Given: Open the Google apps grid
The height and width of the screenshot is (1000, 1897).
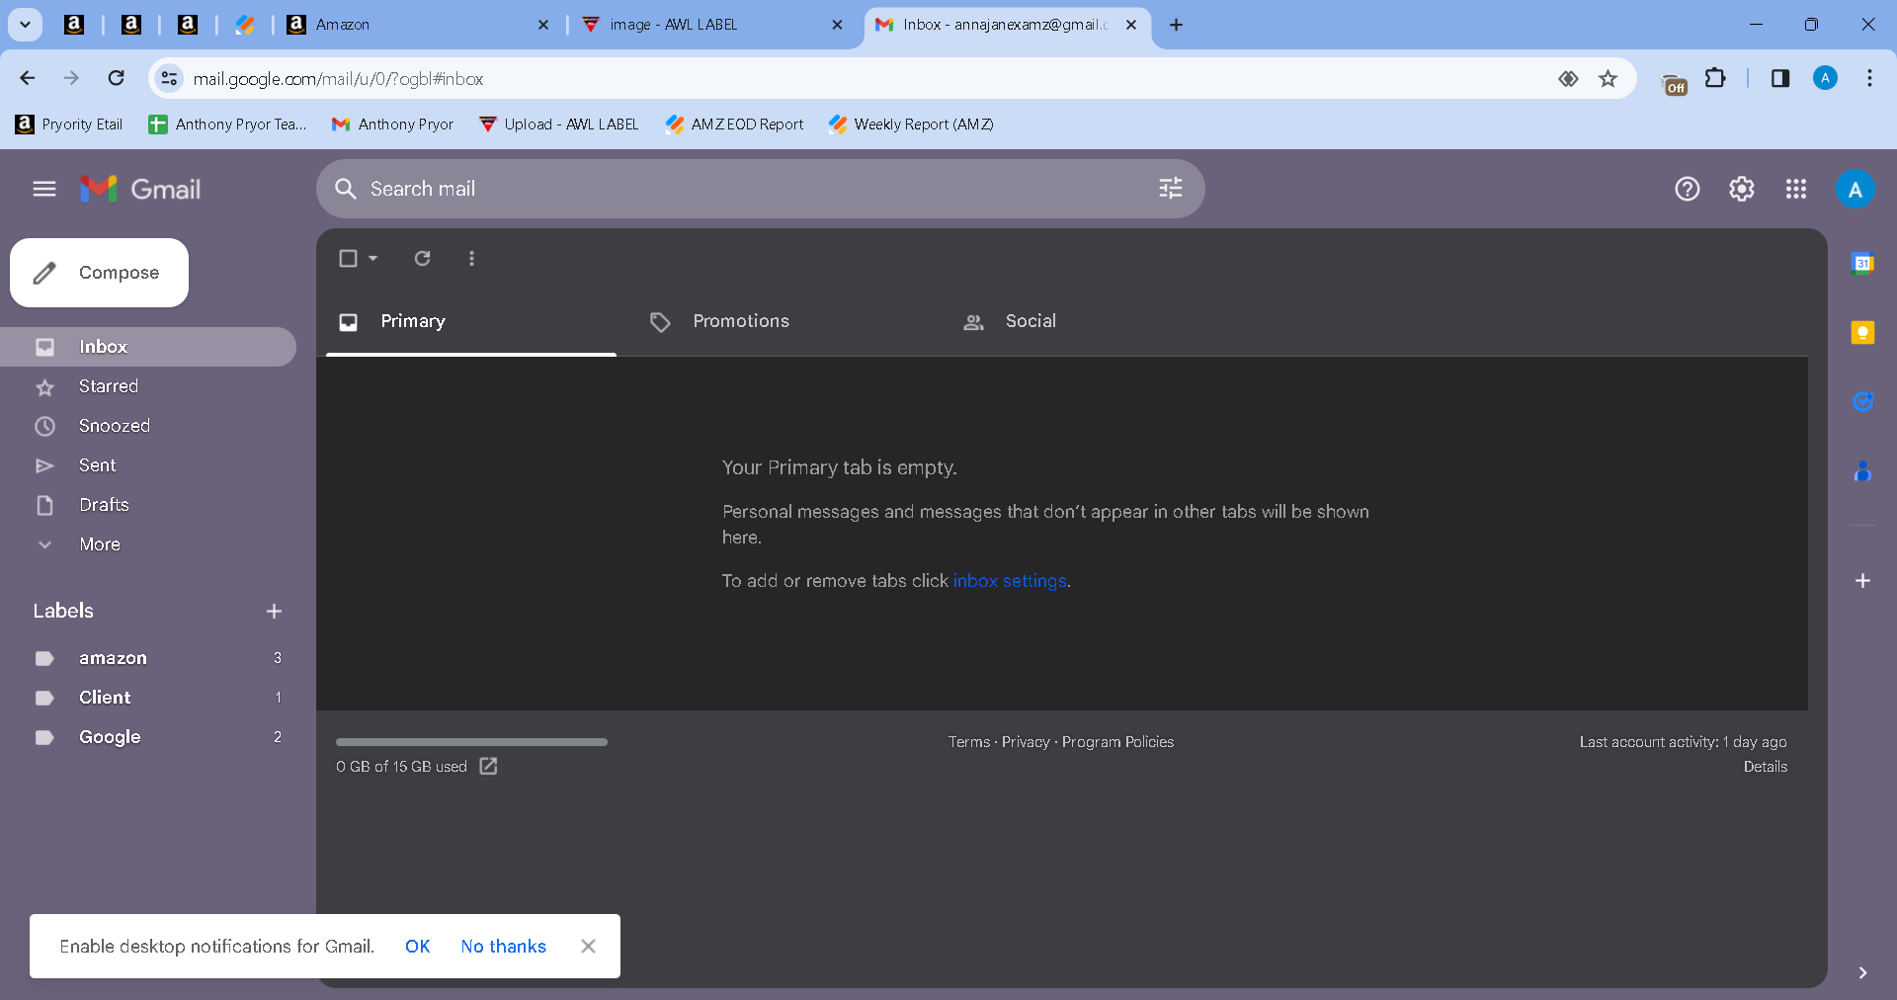Looking at the screenshot, I should (x=1796, y=189).
